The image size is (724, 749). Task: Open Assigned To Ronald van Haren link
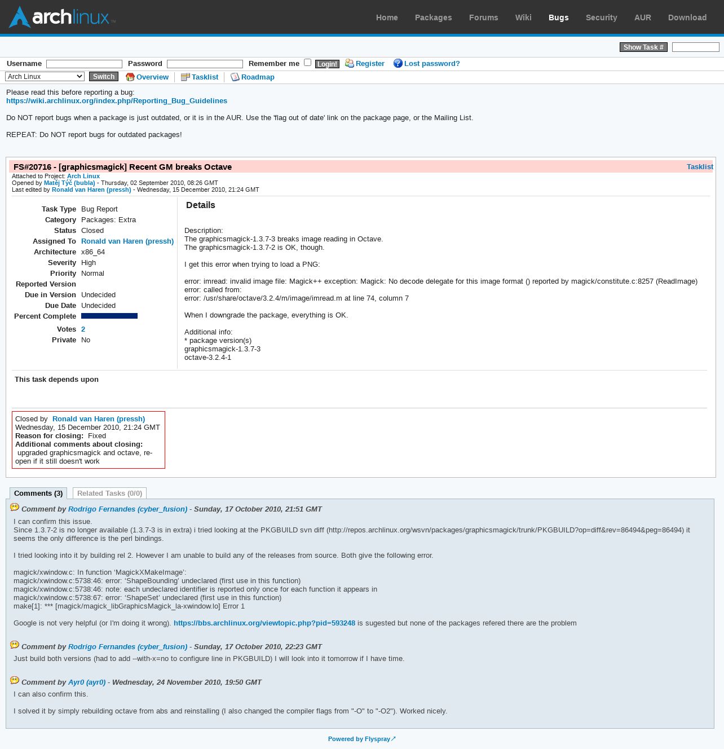127,241
